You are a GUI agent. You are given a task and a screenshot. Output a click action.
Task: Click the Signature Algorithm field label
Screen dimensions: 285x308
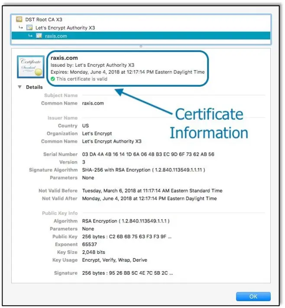[53, 170]
